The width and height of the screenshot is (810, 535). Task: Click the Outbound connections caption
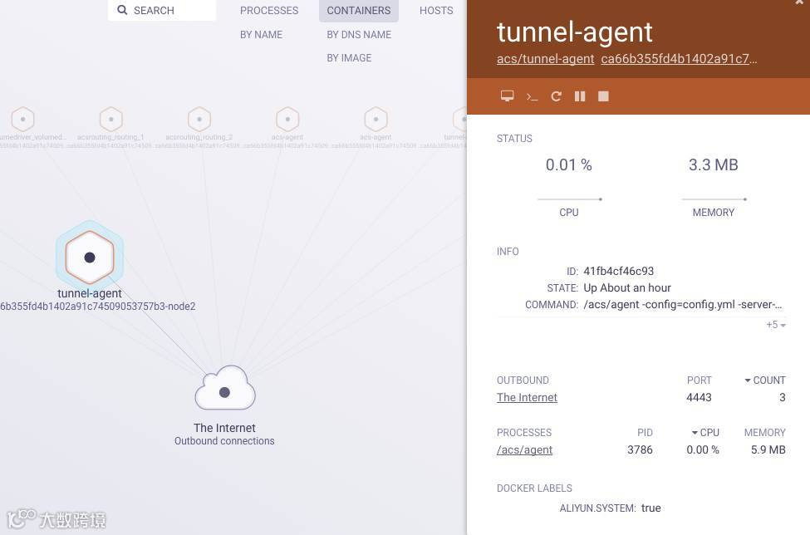coord(224,441)
